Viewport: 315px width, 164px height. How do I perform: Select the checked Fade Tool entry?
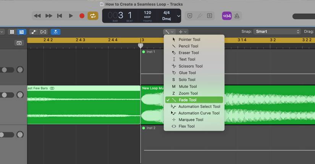point(194,100)
